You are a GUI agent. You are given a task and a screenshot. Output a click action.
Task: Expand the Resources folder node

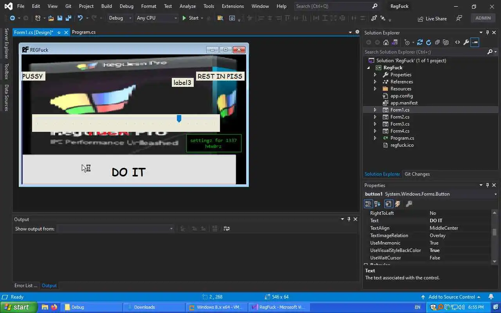[375, 89]
